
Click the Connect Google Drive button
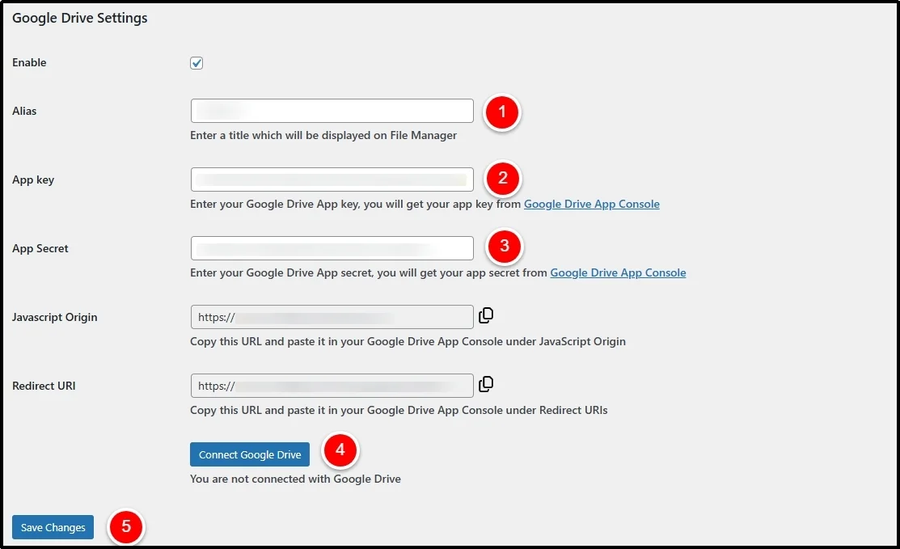point(249,454)
